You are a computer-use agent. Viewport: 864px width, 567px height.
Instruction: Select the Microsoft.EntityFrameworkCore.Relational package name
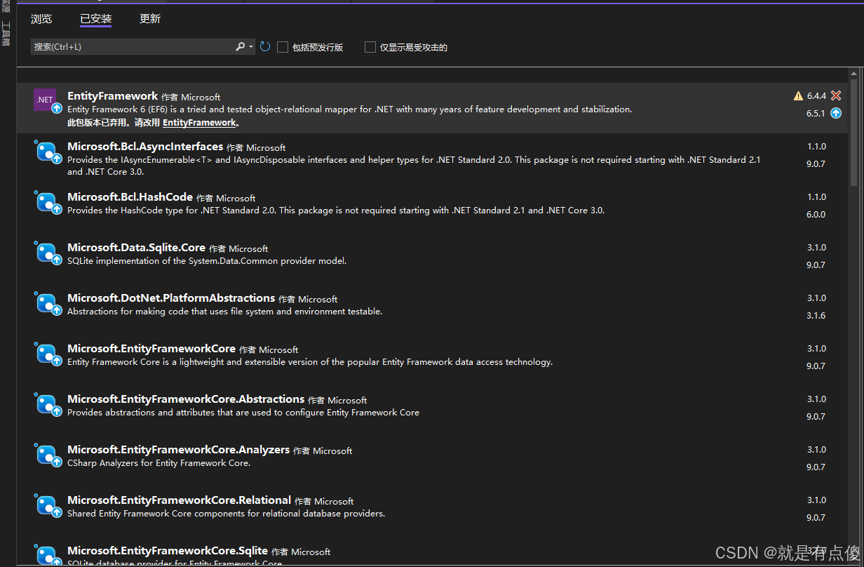pos(179,500)
